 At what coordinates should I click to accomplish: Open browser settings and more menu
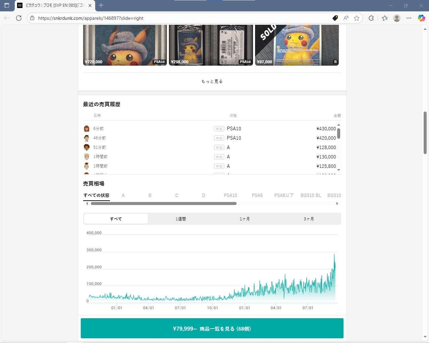coord(409,18)
